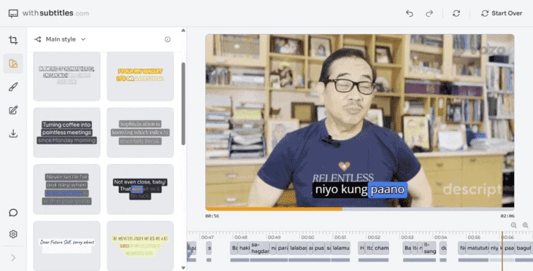This screenshot has height=271, width=533.
Task: Click the refresh icon beside redo
Action: point(456,13)
